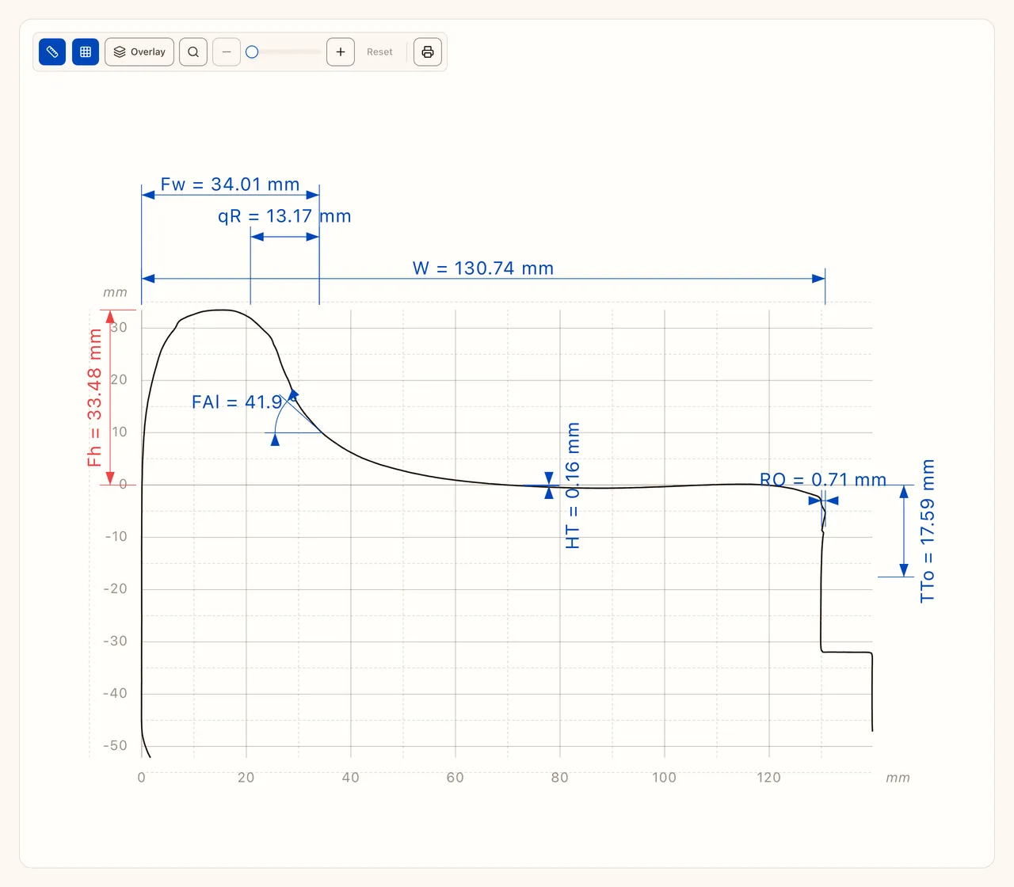The width and height of the screenshot is (1014, 887).
Task: Zoom out with the minus button
Action: click(227, 52)
